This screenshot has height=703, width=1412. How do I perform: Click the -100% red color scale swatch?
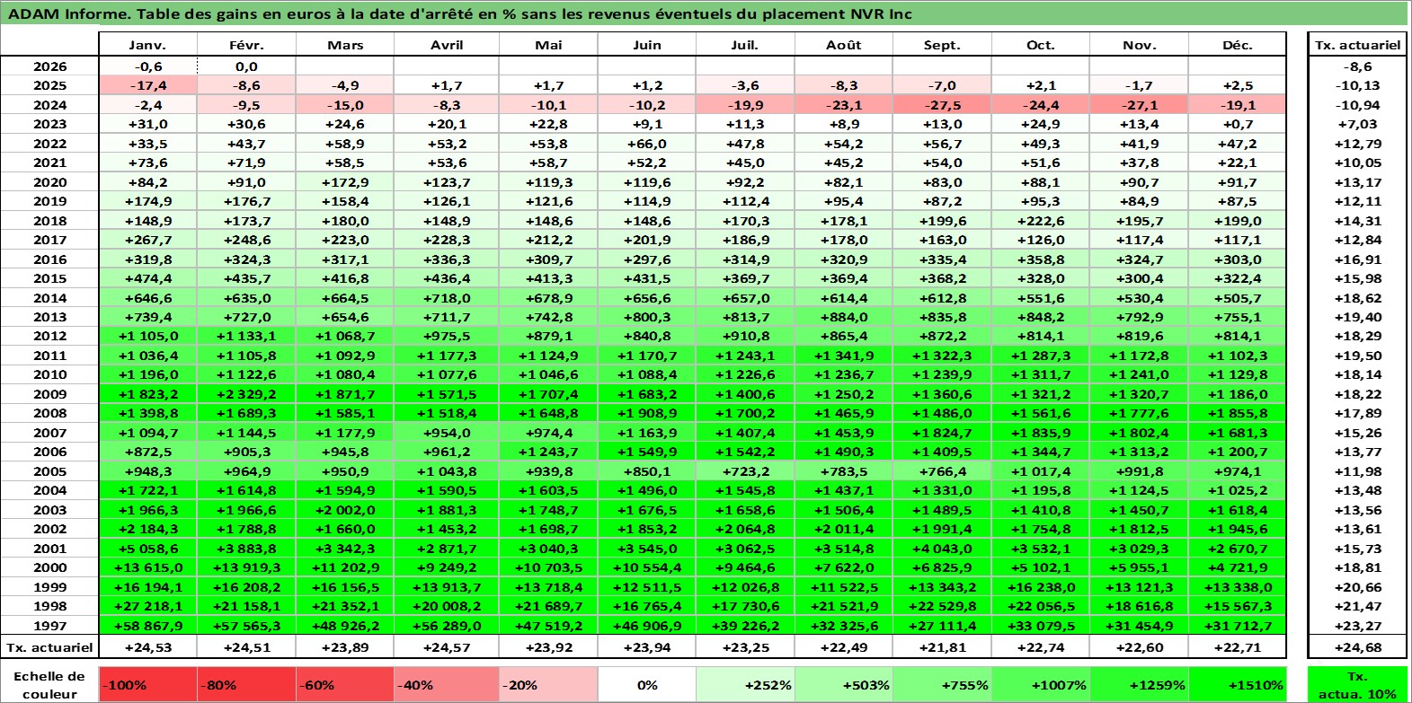[x=147, y=684]
